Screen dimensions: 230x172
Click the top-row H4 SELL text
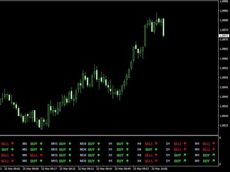(x=149, y=144)
